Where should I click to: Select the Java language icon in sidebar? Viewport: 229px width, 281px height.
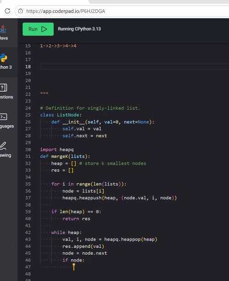(4, 29)
